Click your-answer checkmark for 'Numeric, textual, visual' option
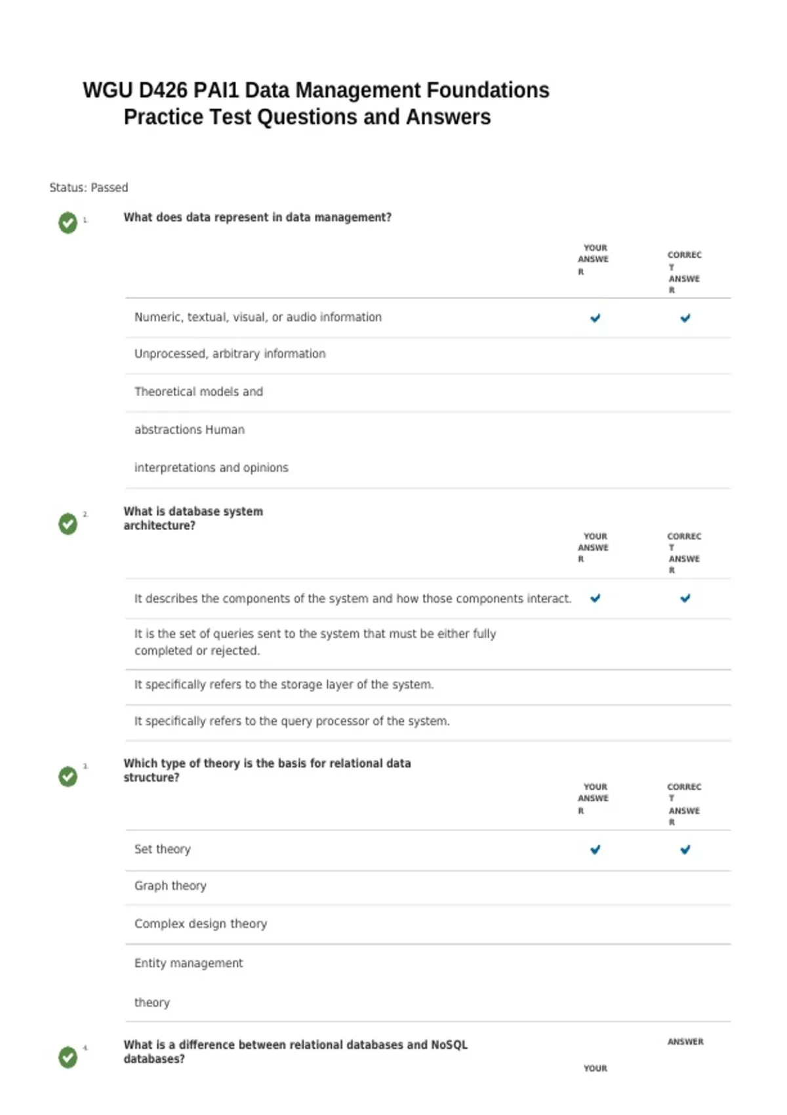The height and width of the screenshot is (1115, 787). pos(595,318)
